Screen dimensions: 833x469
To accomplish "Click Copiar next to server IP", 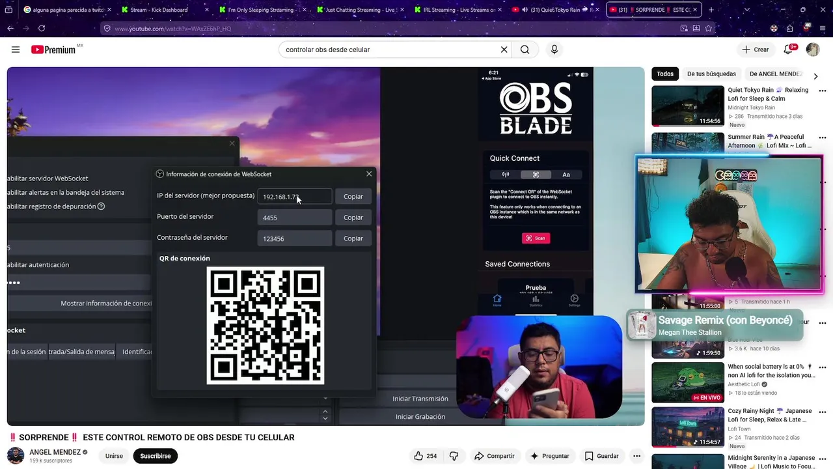I will 353,196.
